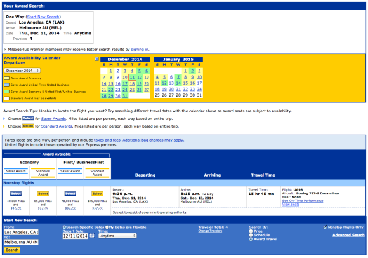Open the Standard Awards link
The width and height of the screenshot is (368, 258).
click(x=56, y=126)
